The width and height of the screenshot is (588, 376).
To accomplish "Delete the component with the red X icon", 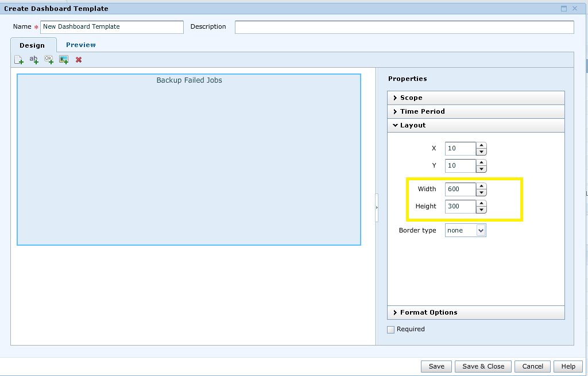I will (79, 59).
